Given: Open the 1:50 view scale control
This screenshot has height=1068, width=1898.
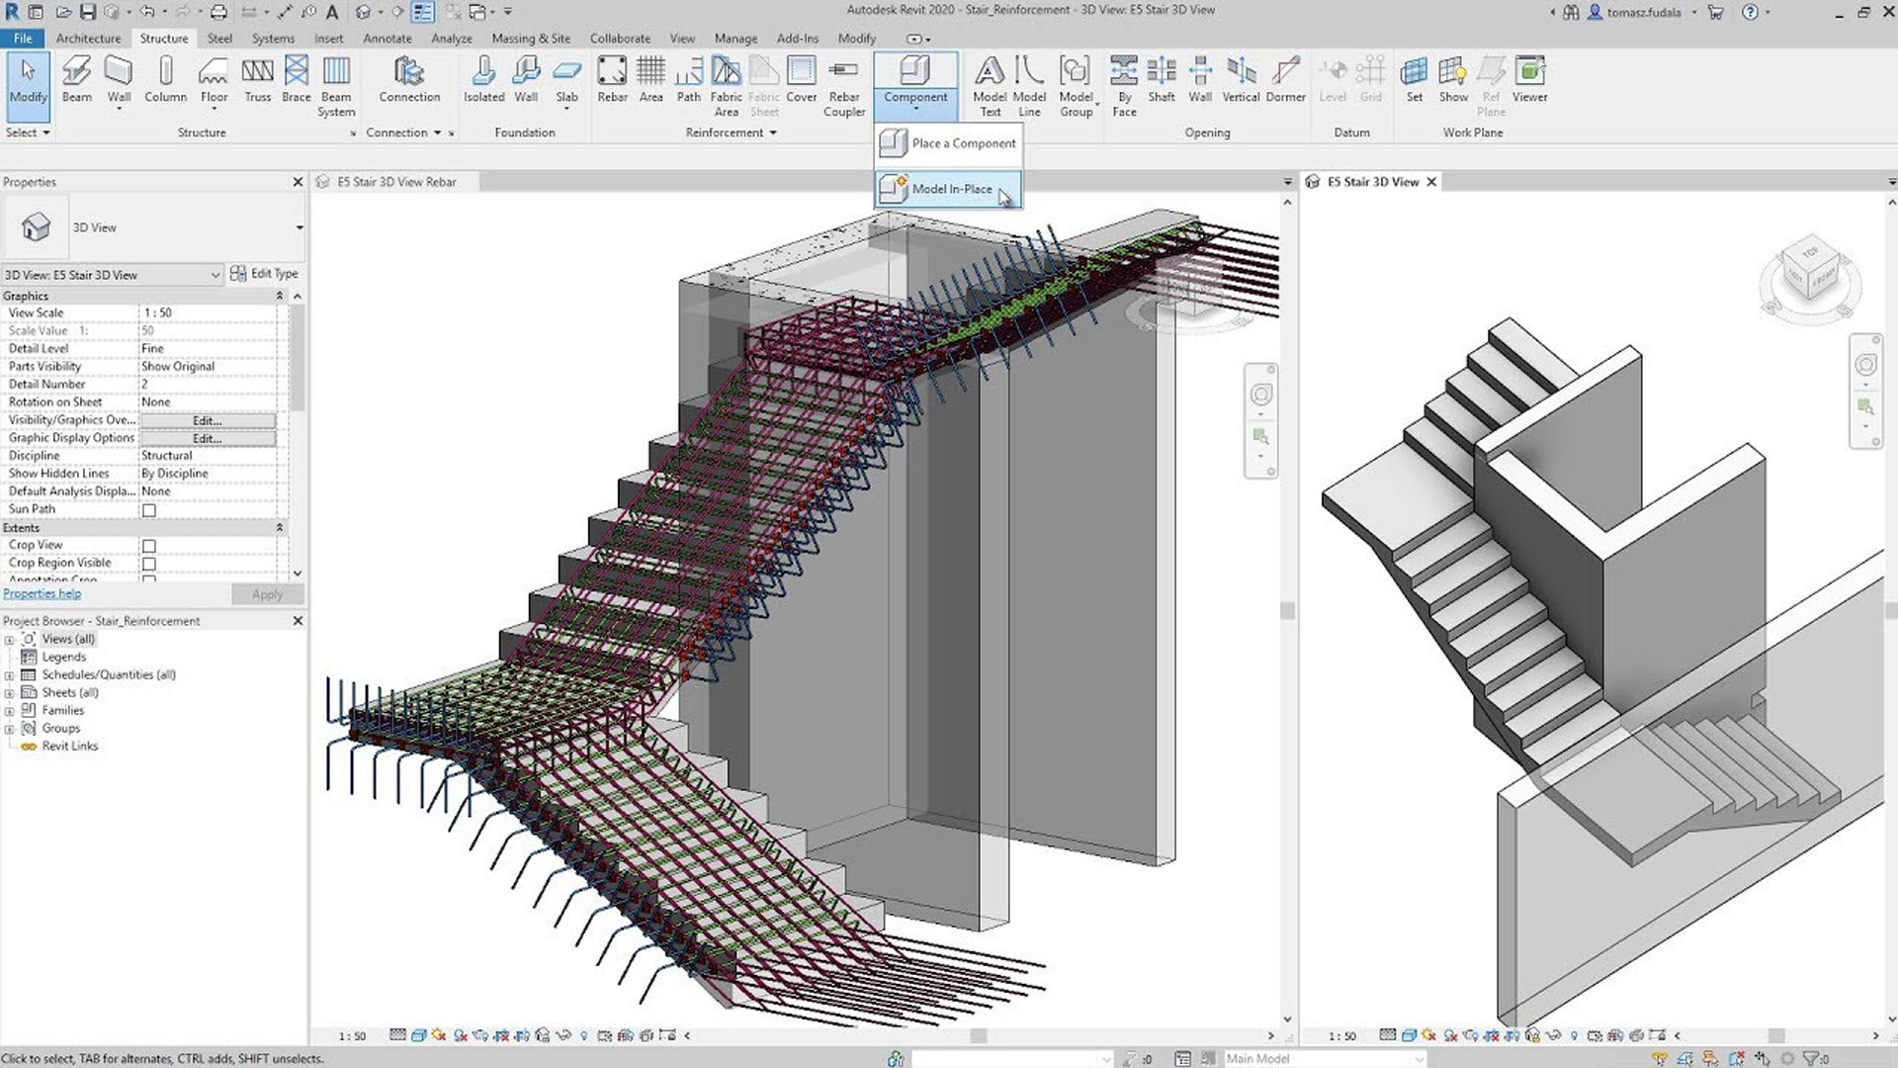Looking at the screenshot, I should (353, 1035).
